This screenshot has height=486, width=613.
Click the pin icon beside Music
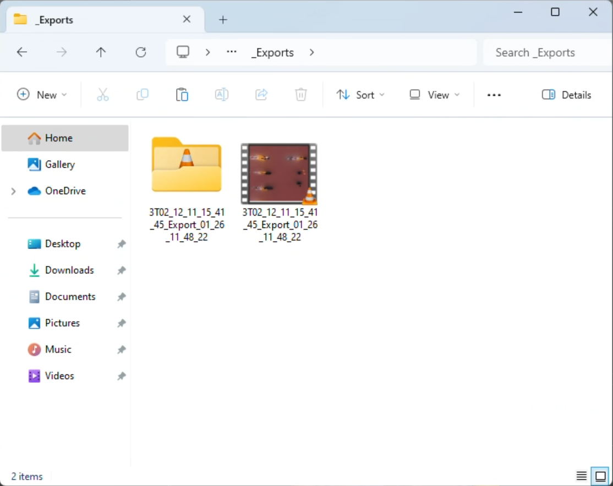coord(122,350)
